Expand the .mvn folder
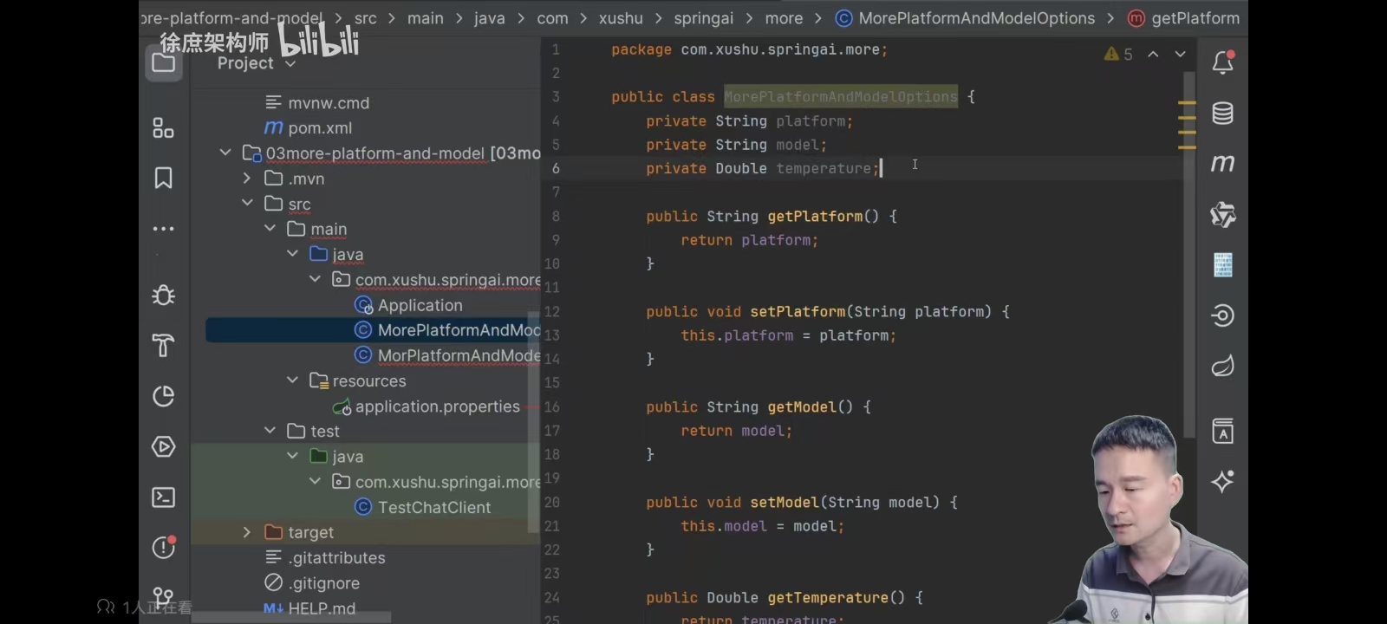The image size is (1387, 624). (x=247, y=178)
